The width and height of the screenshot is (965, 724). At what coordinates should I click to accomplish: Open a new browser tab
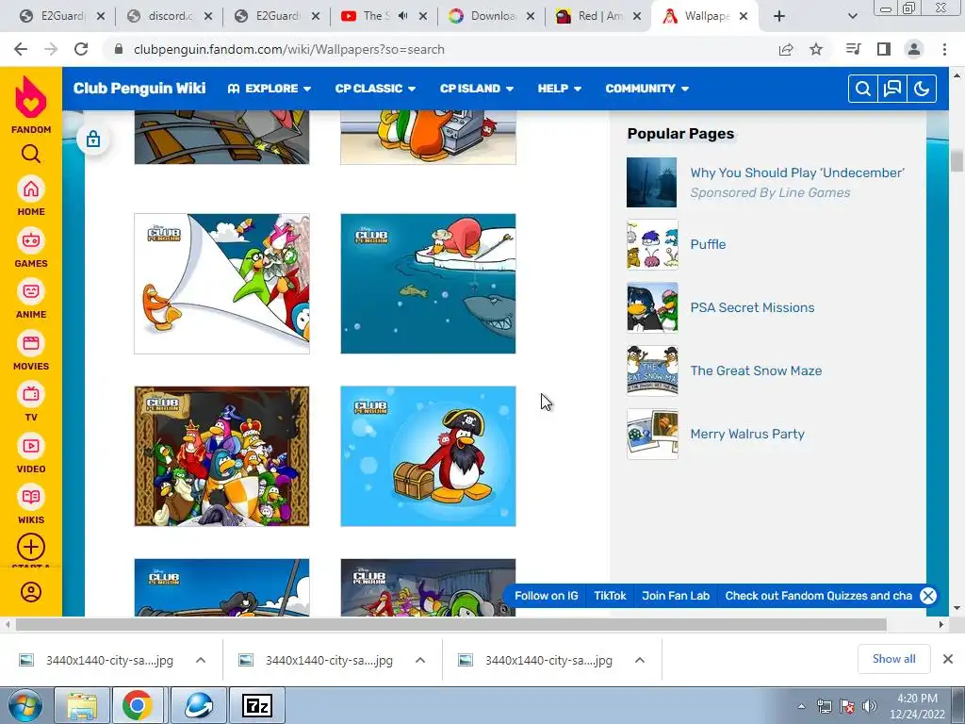click(x=779, y=16)
